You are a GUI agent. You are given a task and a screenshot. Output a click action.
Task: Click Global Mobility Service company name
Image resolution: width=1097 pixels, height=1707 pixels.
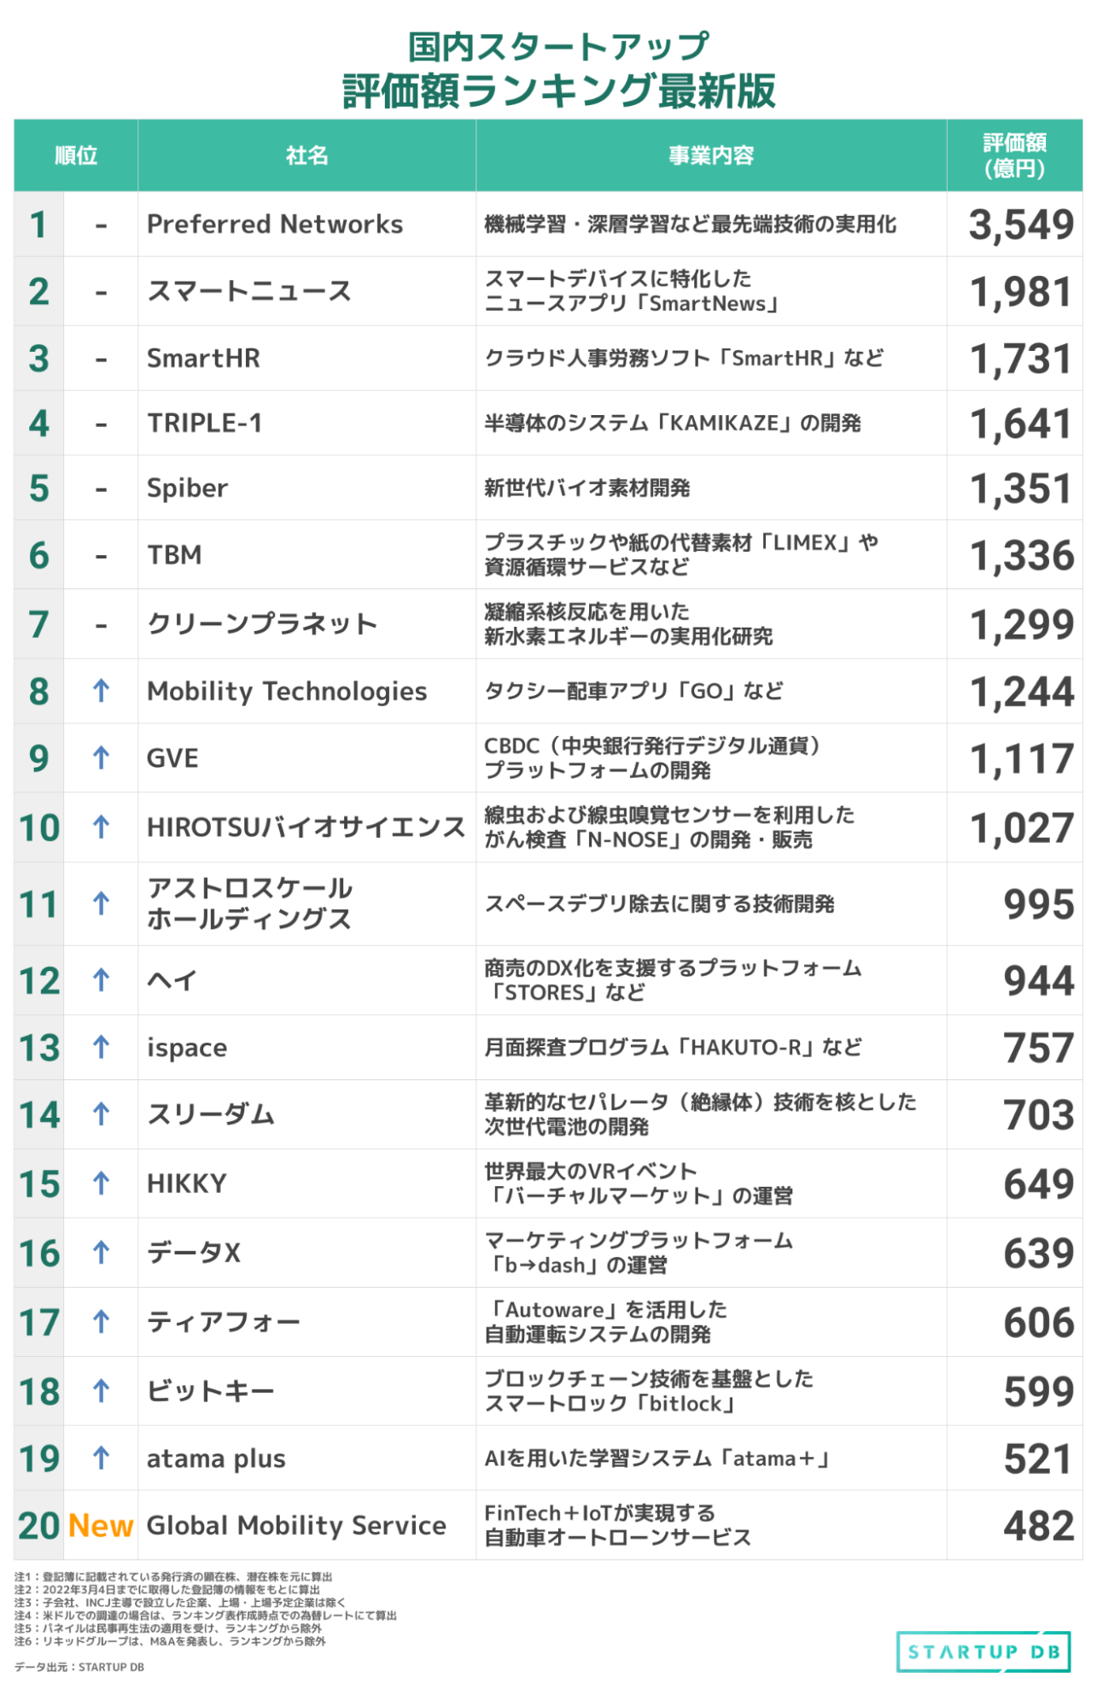pos(296,1525)
